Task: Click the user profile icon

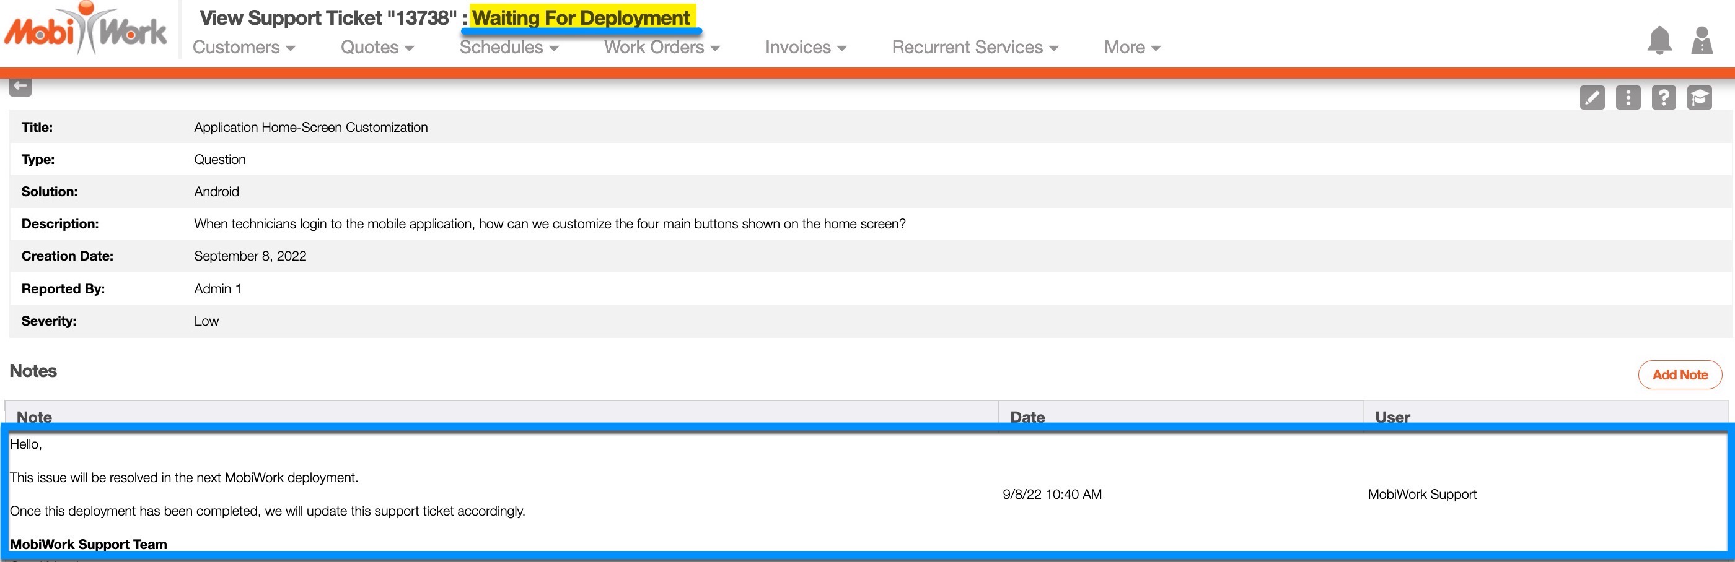Action: pos(1702,40)
